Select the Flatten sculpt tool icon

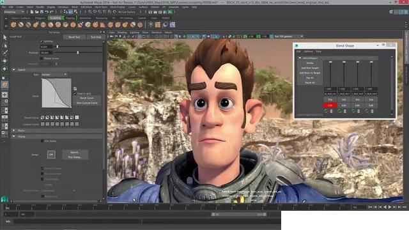(50, 25)
